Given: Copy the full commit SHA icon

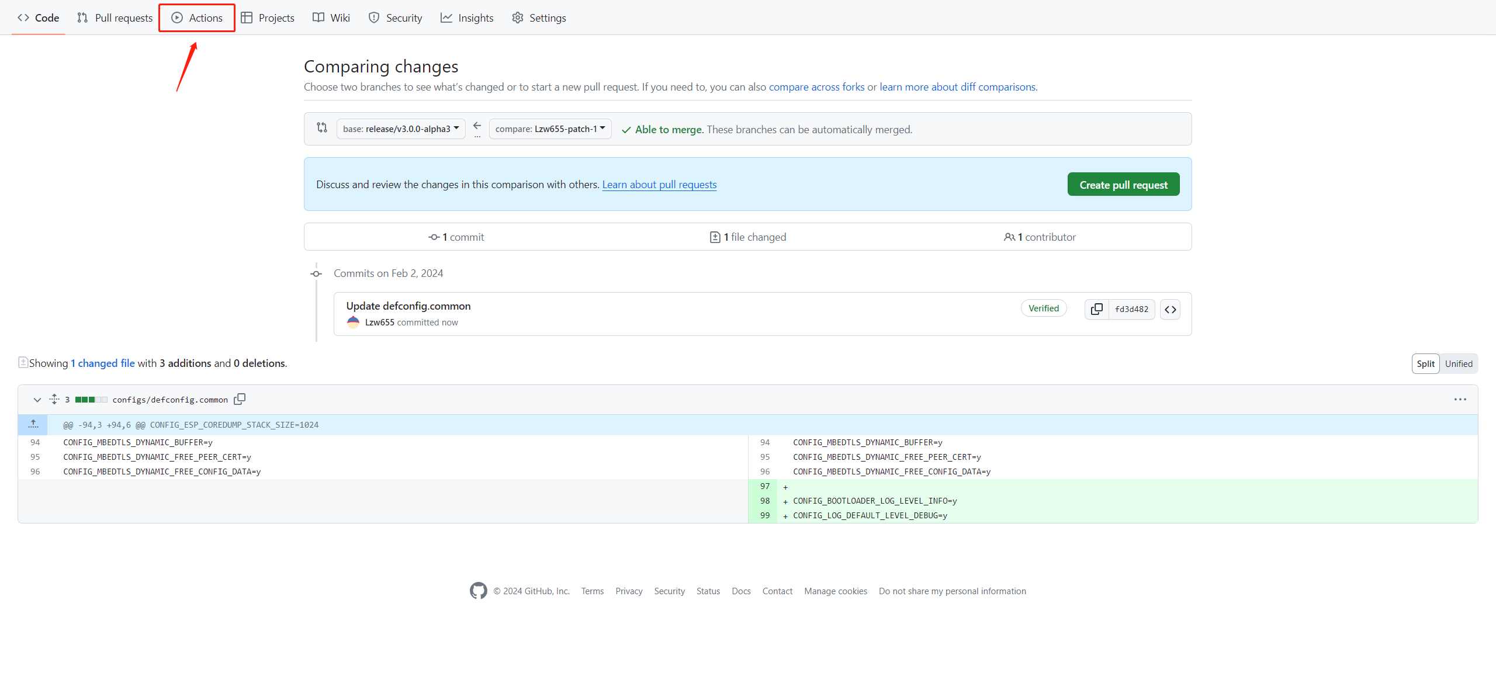Looking at the screenshot, I should coord(1097,309).
